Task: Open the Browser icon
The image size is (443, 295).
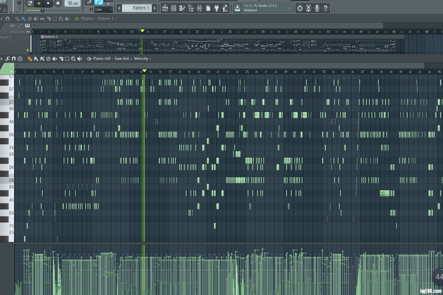Action: pyautogui.click(x=191, y=8)
